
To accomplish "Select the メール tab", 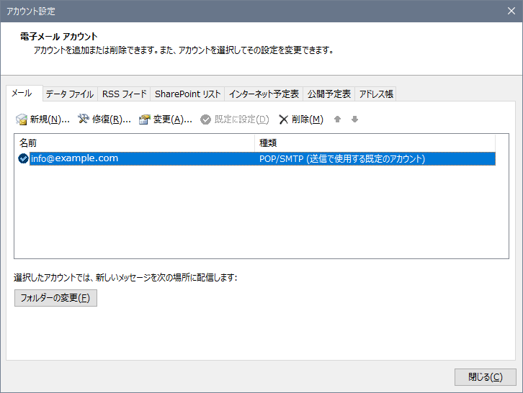I will tap(22, 94).
